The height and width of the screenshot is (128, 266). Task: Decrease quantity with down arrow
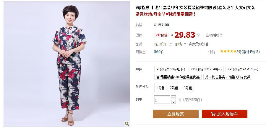[x=173, y=102]
